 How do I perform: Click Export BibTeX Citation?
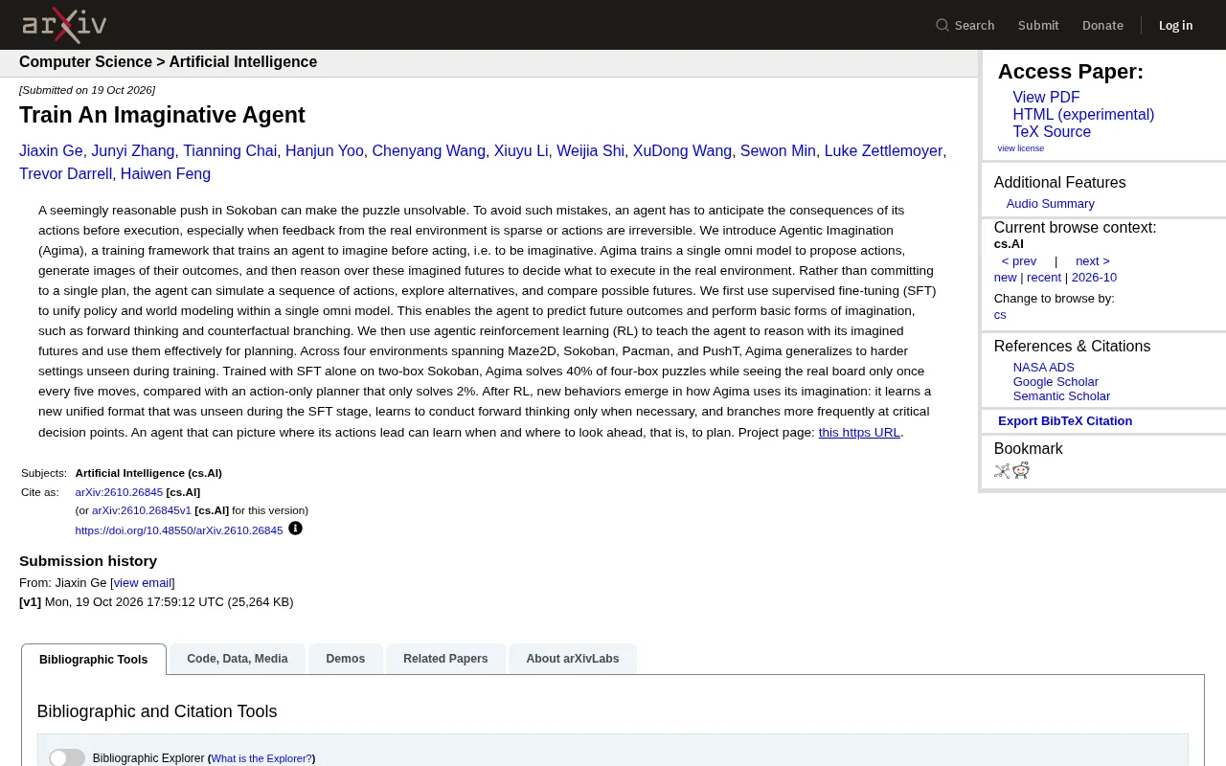1065,421
